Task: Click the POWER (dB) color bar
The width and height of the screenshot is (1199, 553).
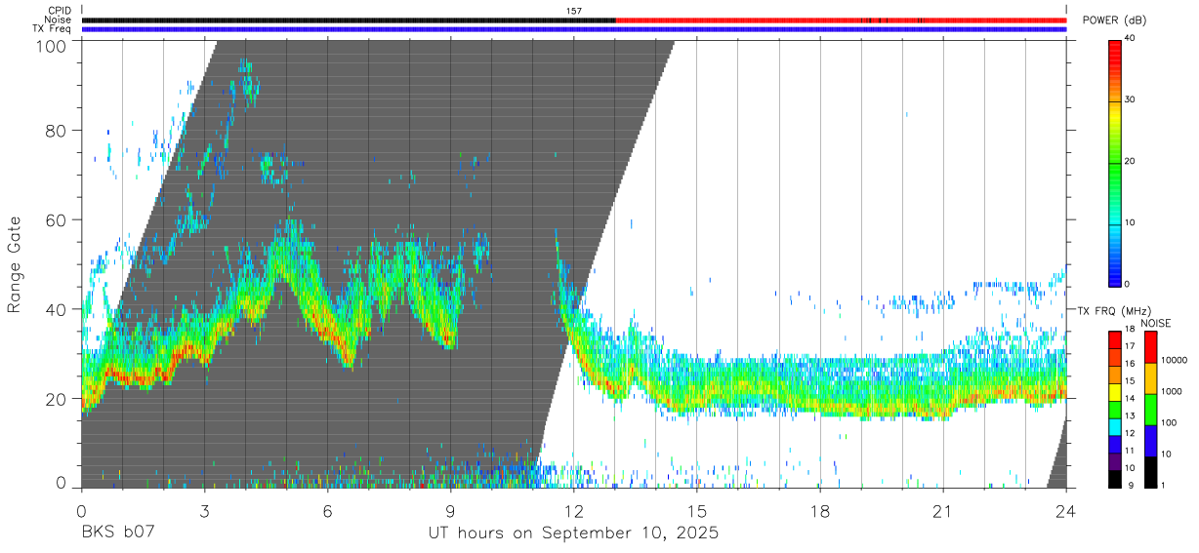Action: click(1115, 162)
